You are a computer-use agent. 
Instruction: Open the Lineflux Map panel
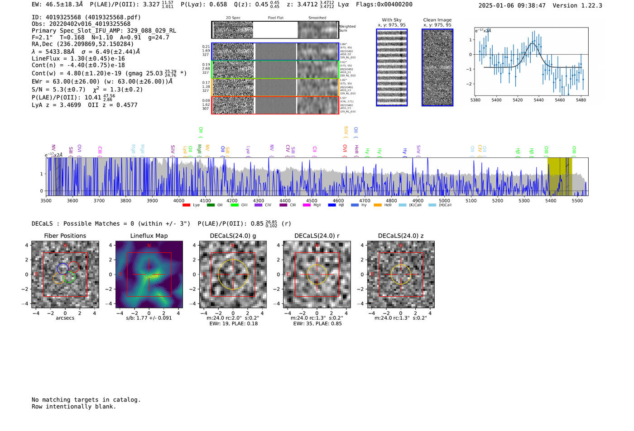[x=149, y=275]
